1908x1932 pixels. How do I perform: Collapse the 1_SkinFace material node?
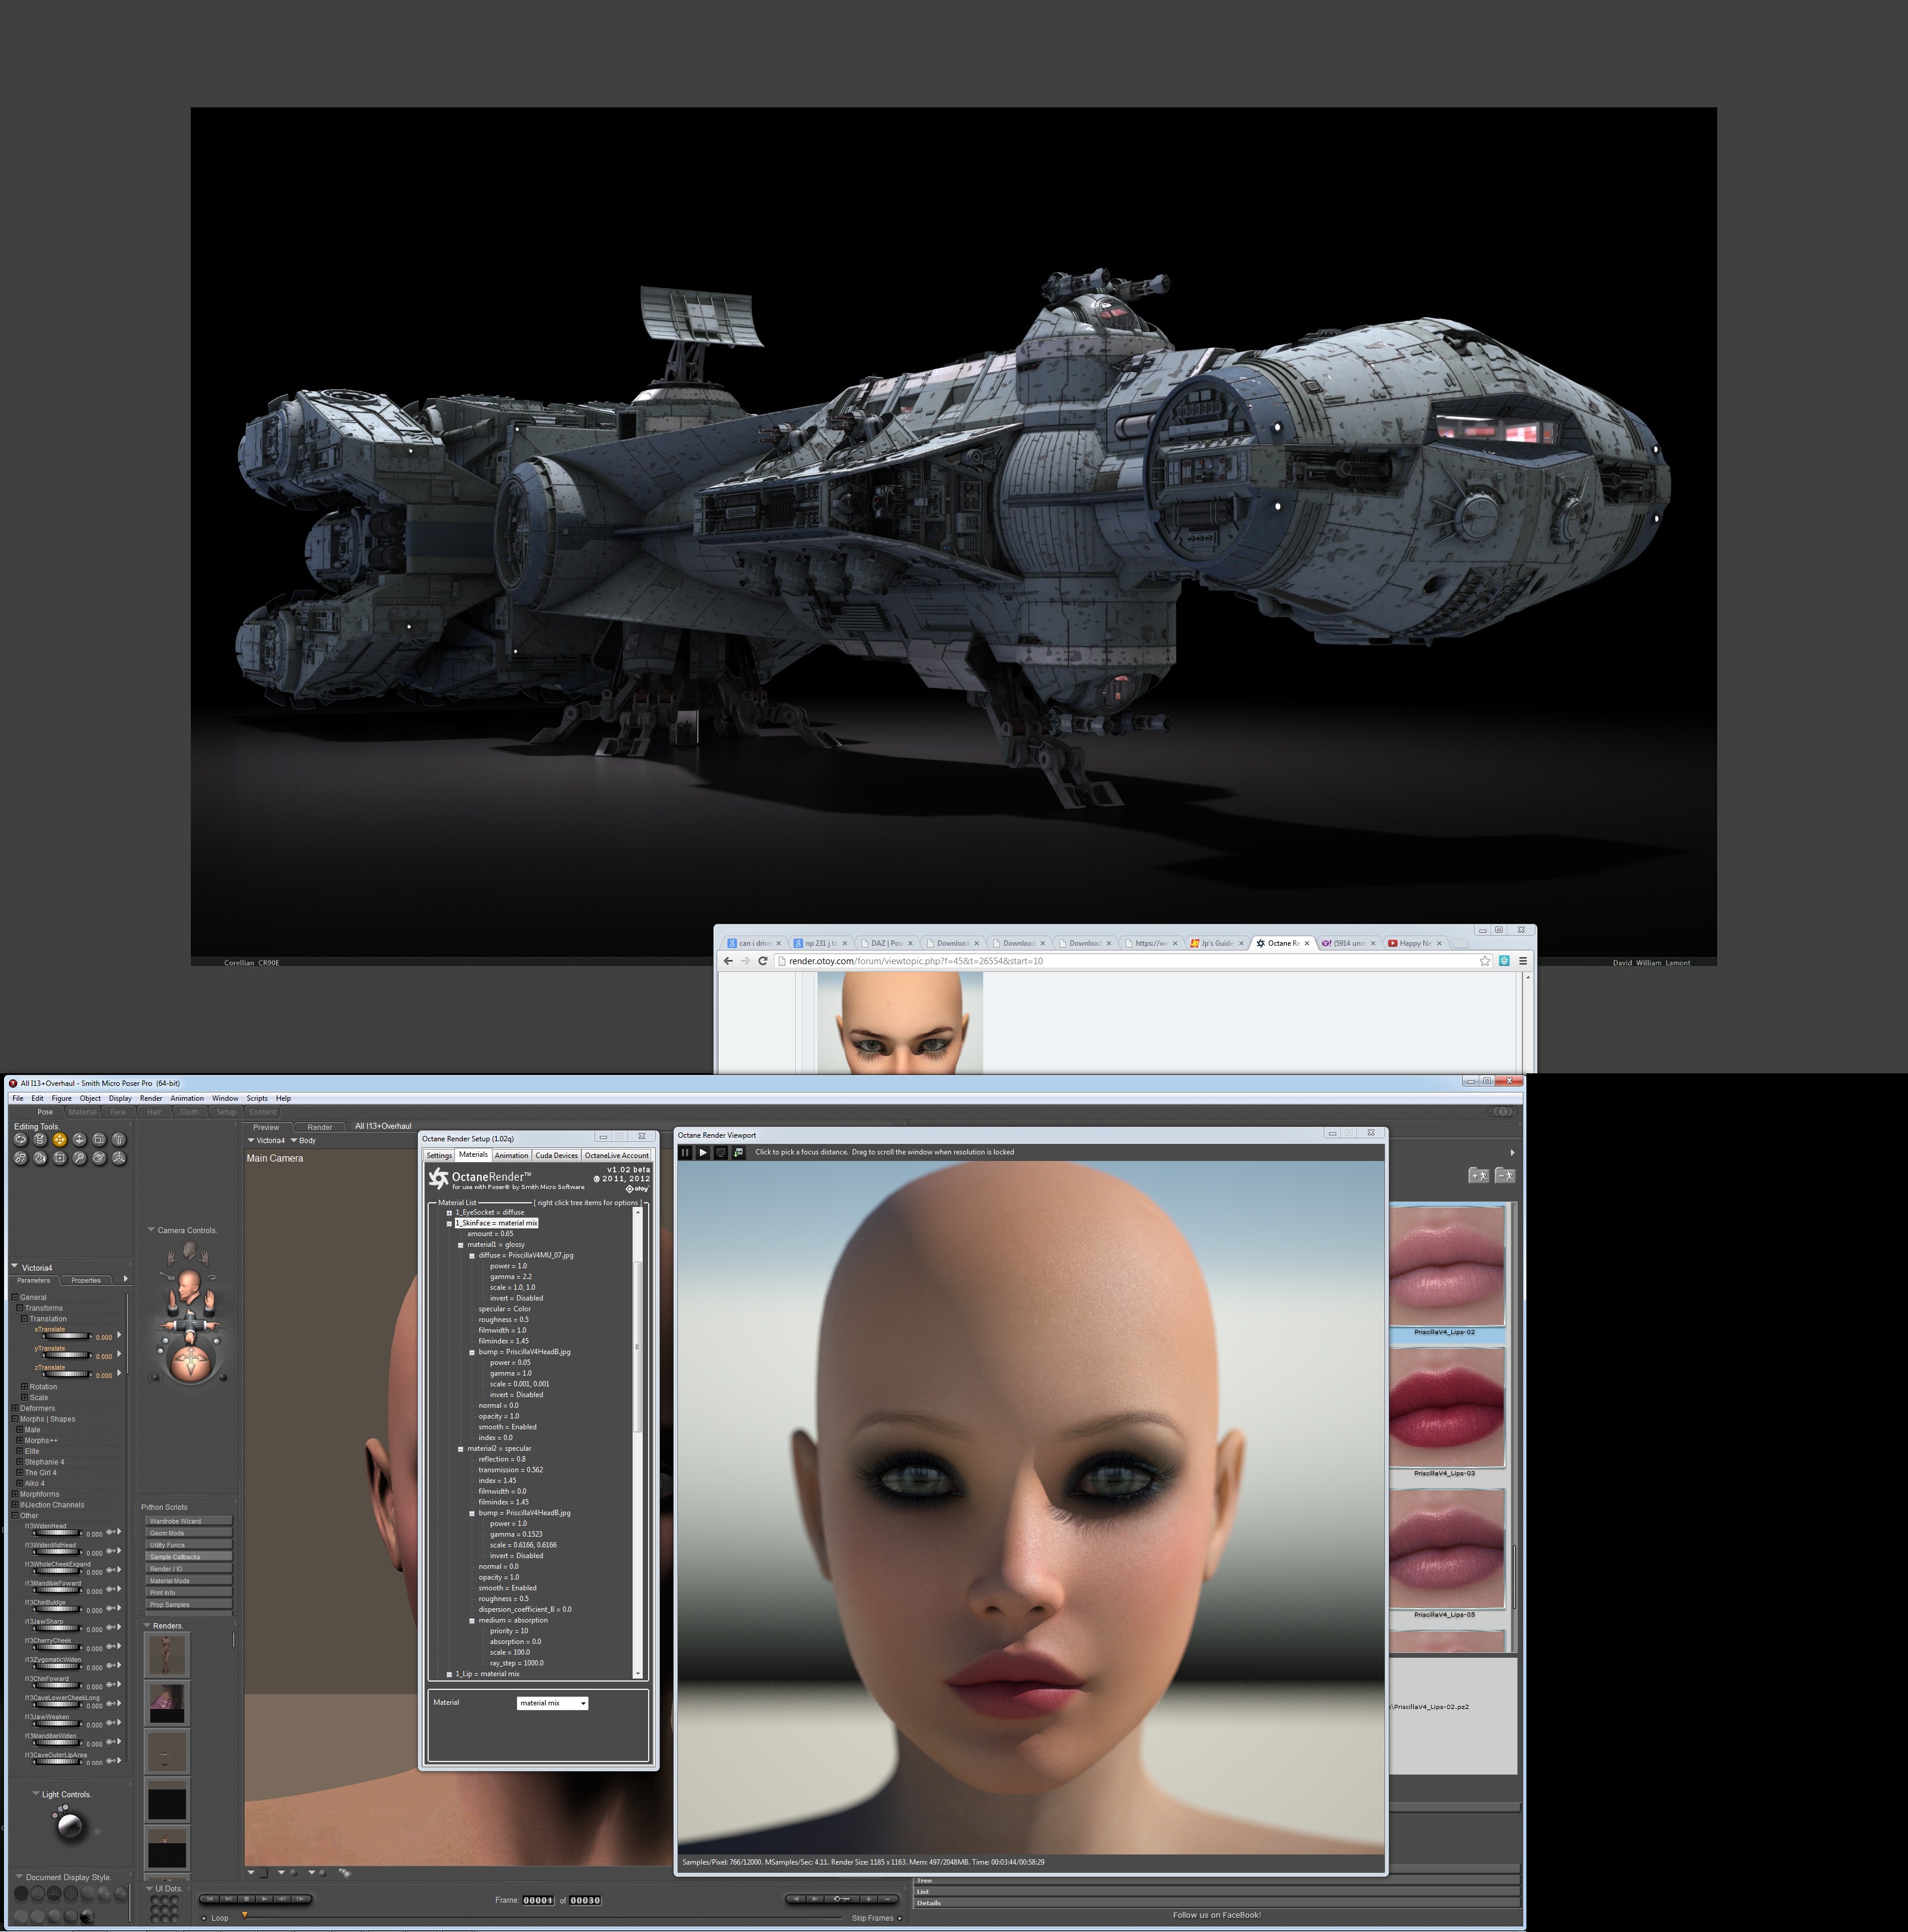[450, 1223]
